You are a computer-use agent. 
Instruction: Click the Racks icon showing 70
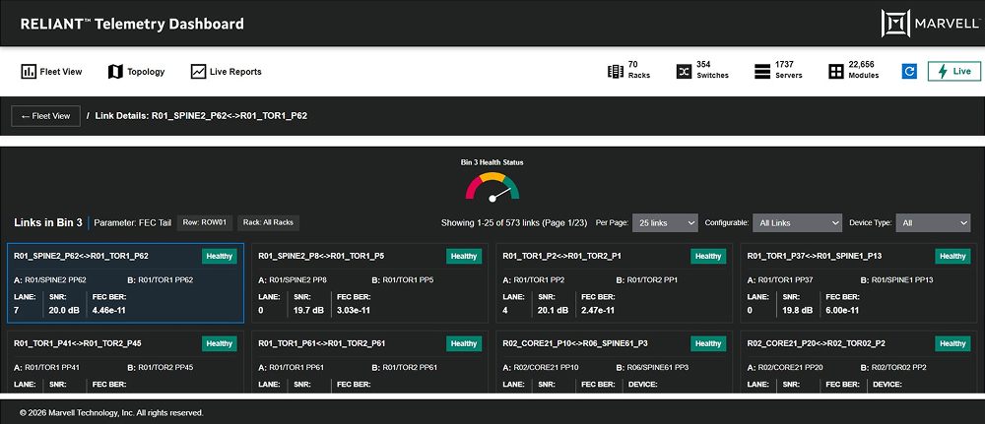click(615, 72)
